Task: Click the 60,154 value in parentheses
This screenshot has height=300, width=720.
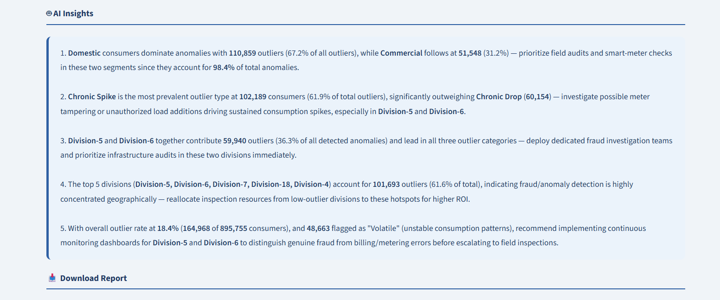Action: [x=537, y=97]
